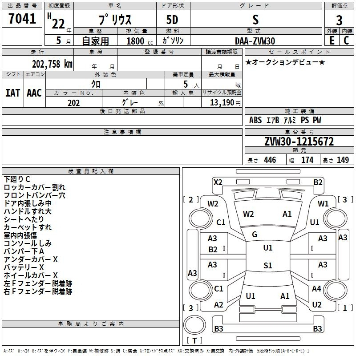Click the オークションデビュー sales point text

285,62
